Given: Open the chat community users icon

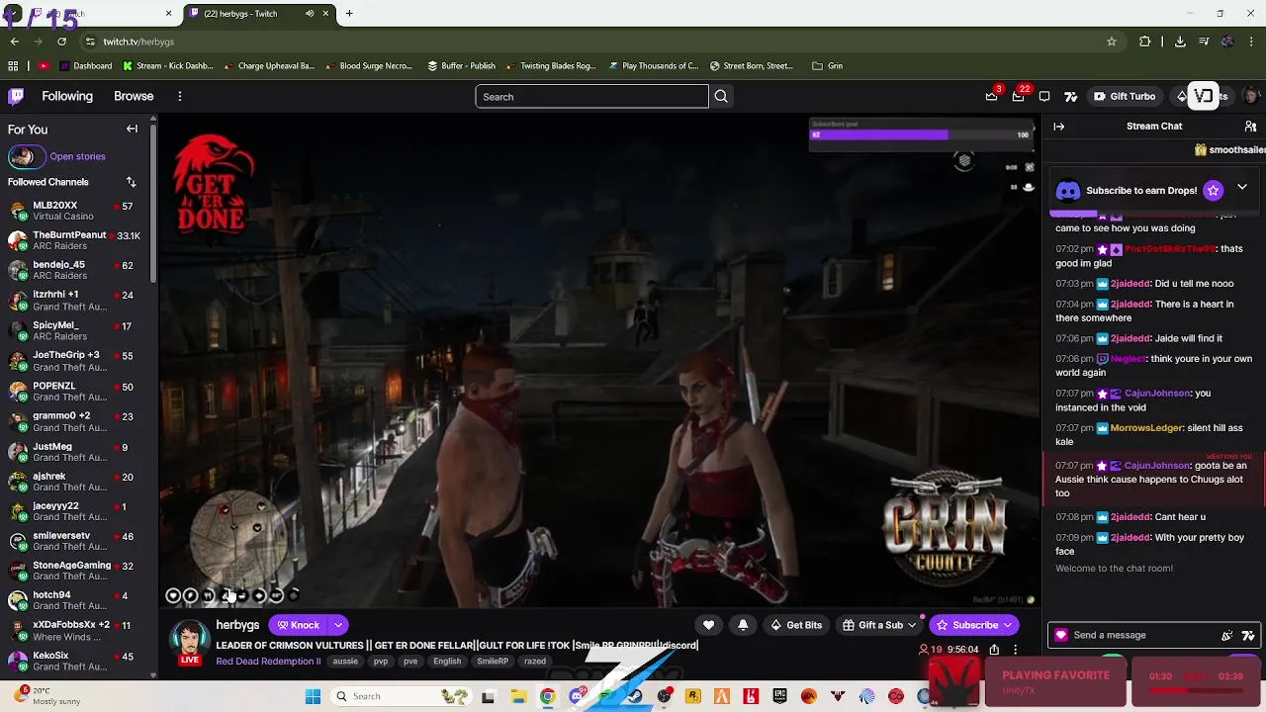Looking at the screenshot, I should pos(1250,127).
